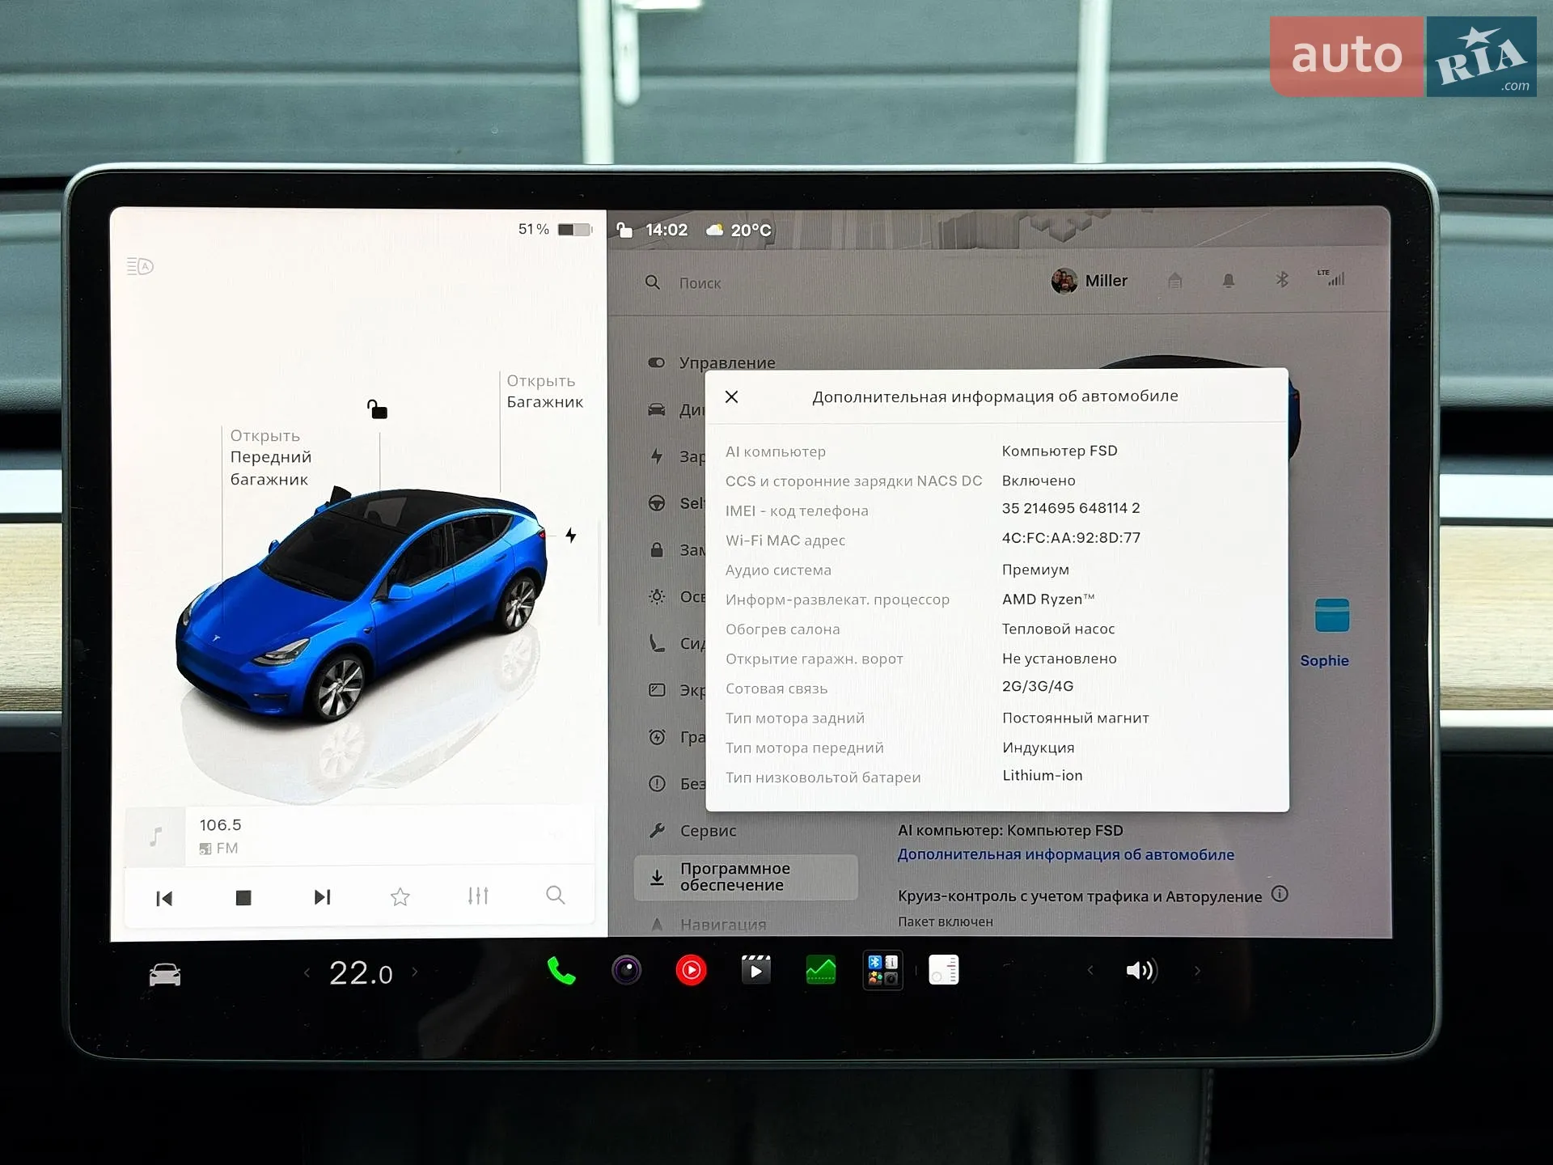
Task: Tap the phone icon in the dock
Action: pyautogui.click(x=561, y=970)
